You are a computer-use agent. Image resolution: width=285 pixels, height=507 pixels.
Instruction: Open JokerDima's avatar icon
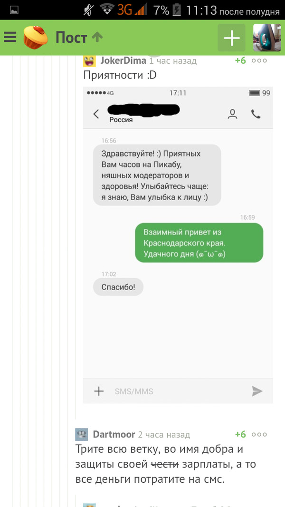pos(89,60)
